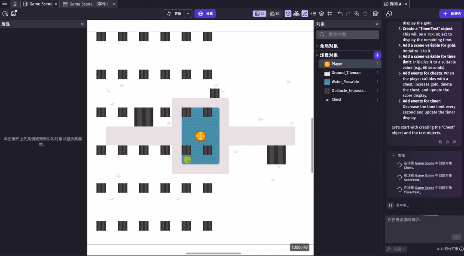Click the 更新 preview button
The height and width of the screenshot is (256, 464).
pos(174,14)
